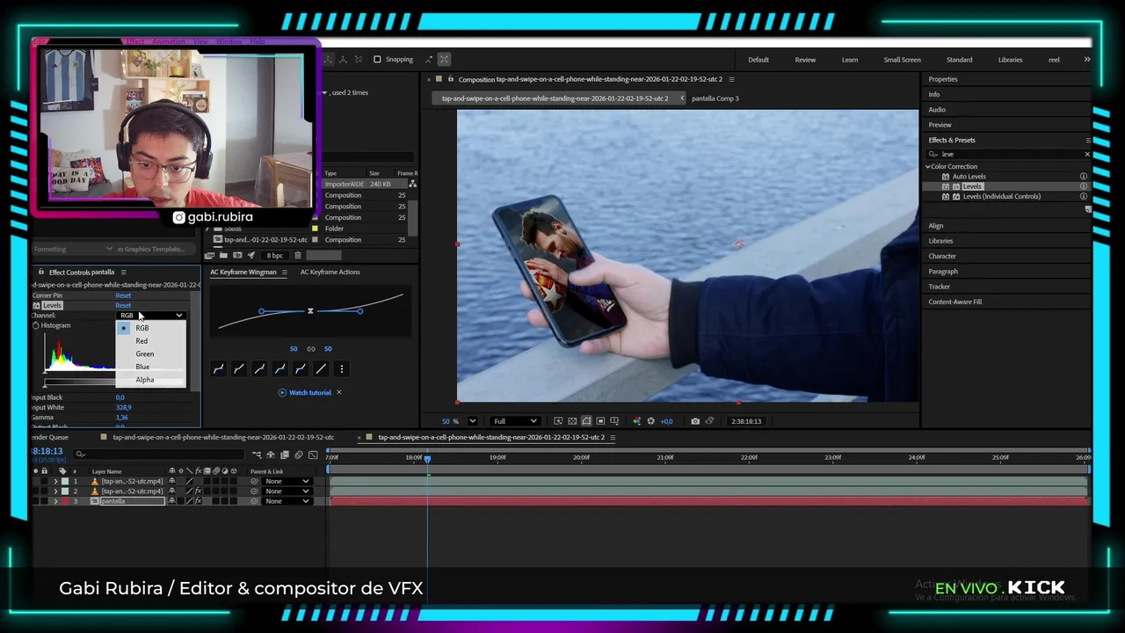Toggle the fx switch on the pantalla layer
Image resolution: width=1125 pixels, height=633 pixels.
198,501
